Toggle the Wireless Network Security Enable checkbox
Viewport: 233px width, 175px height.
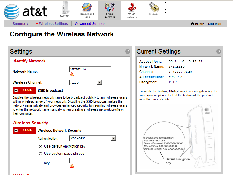click(x=16, y=130)
